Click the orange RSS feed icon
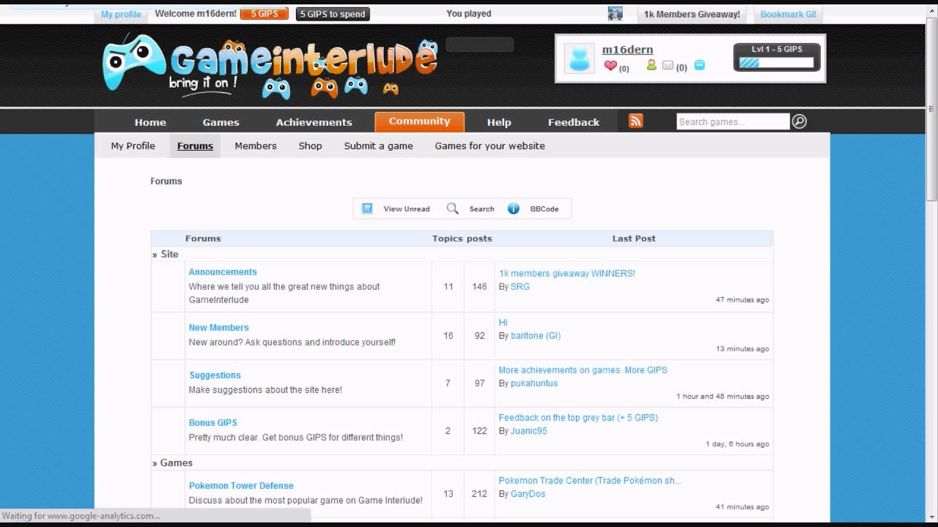Image resolution: width=938 pixels, height=527 pixels. pyautogui.click(x=635, y=122)
